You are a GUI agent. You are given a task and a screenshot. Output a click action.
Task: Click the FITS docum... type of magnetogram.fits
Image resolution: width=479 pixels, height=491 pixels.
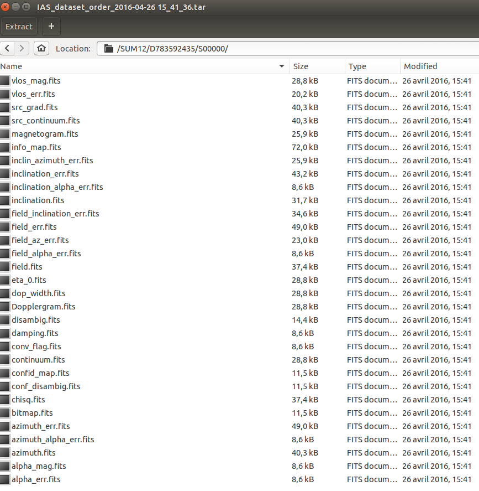[372, 134]
